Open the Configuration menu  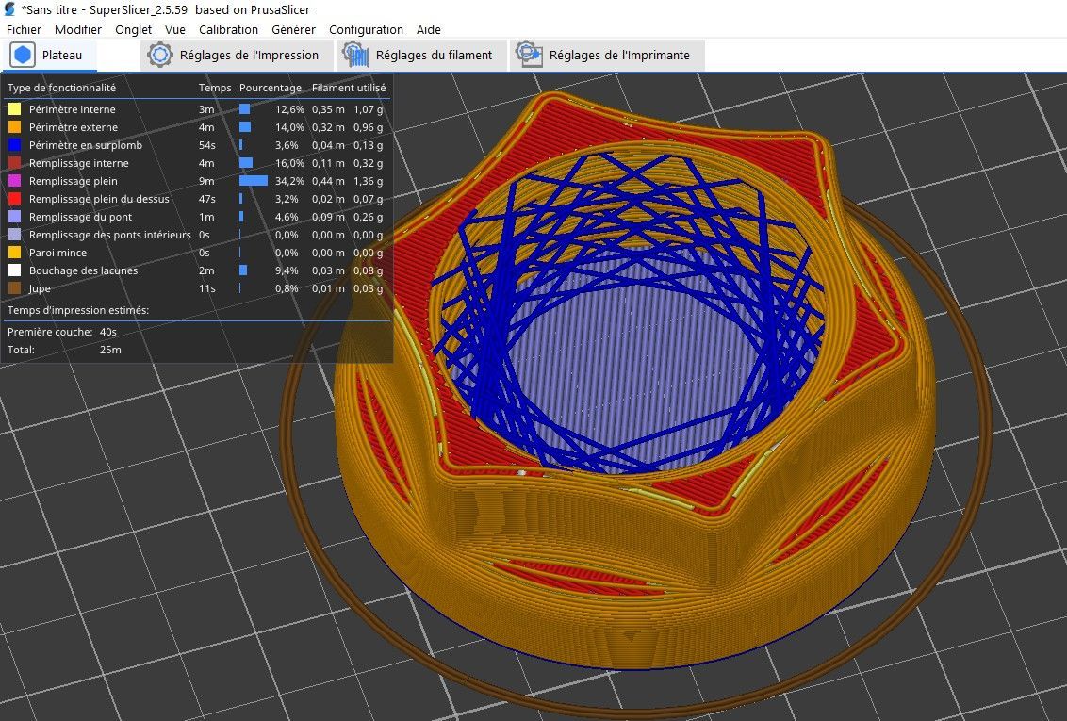click(366, 30)
